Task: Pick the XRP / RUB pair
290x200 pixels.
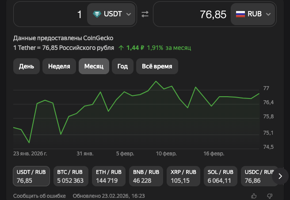Action: coord(183,176)
